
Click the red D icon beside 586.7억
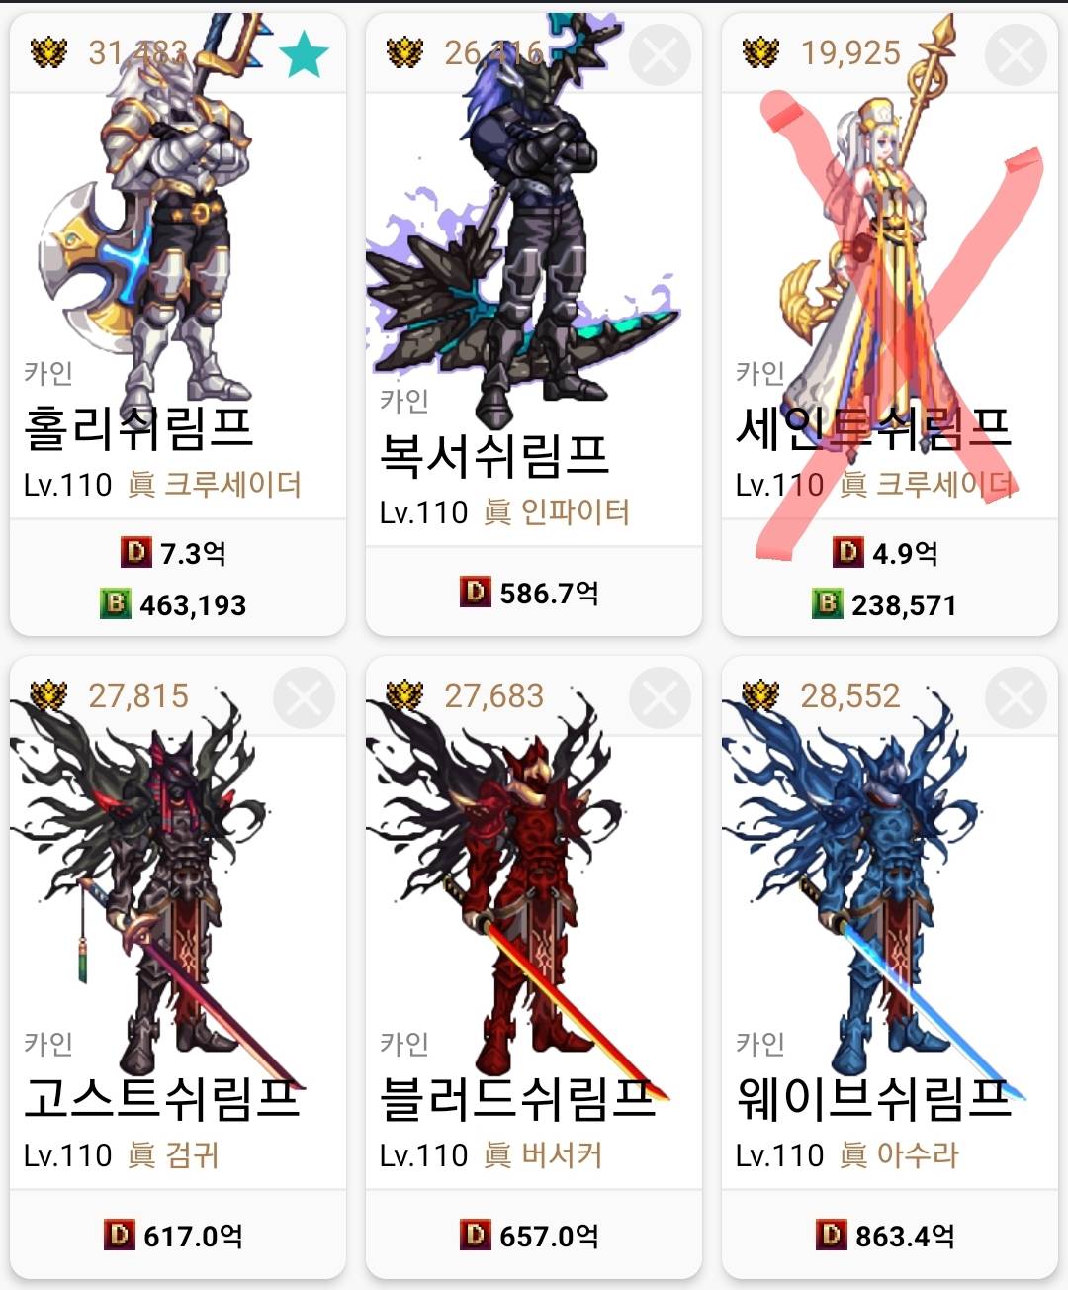click(476, 592)
